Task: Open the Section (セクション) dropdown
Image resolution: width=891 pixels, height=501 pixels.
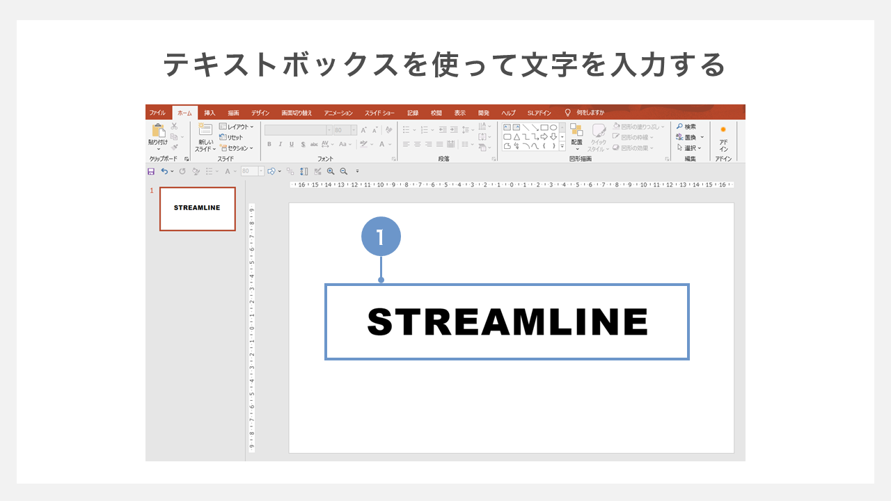Action: click(236, 148)
